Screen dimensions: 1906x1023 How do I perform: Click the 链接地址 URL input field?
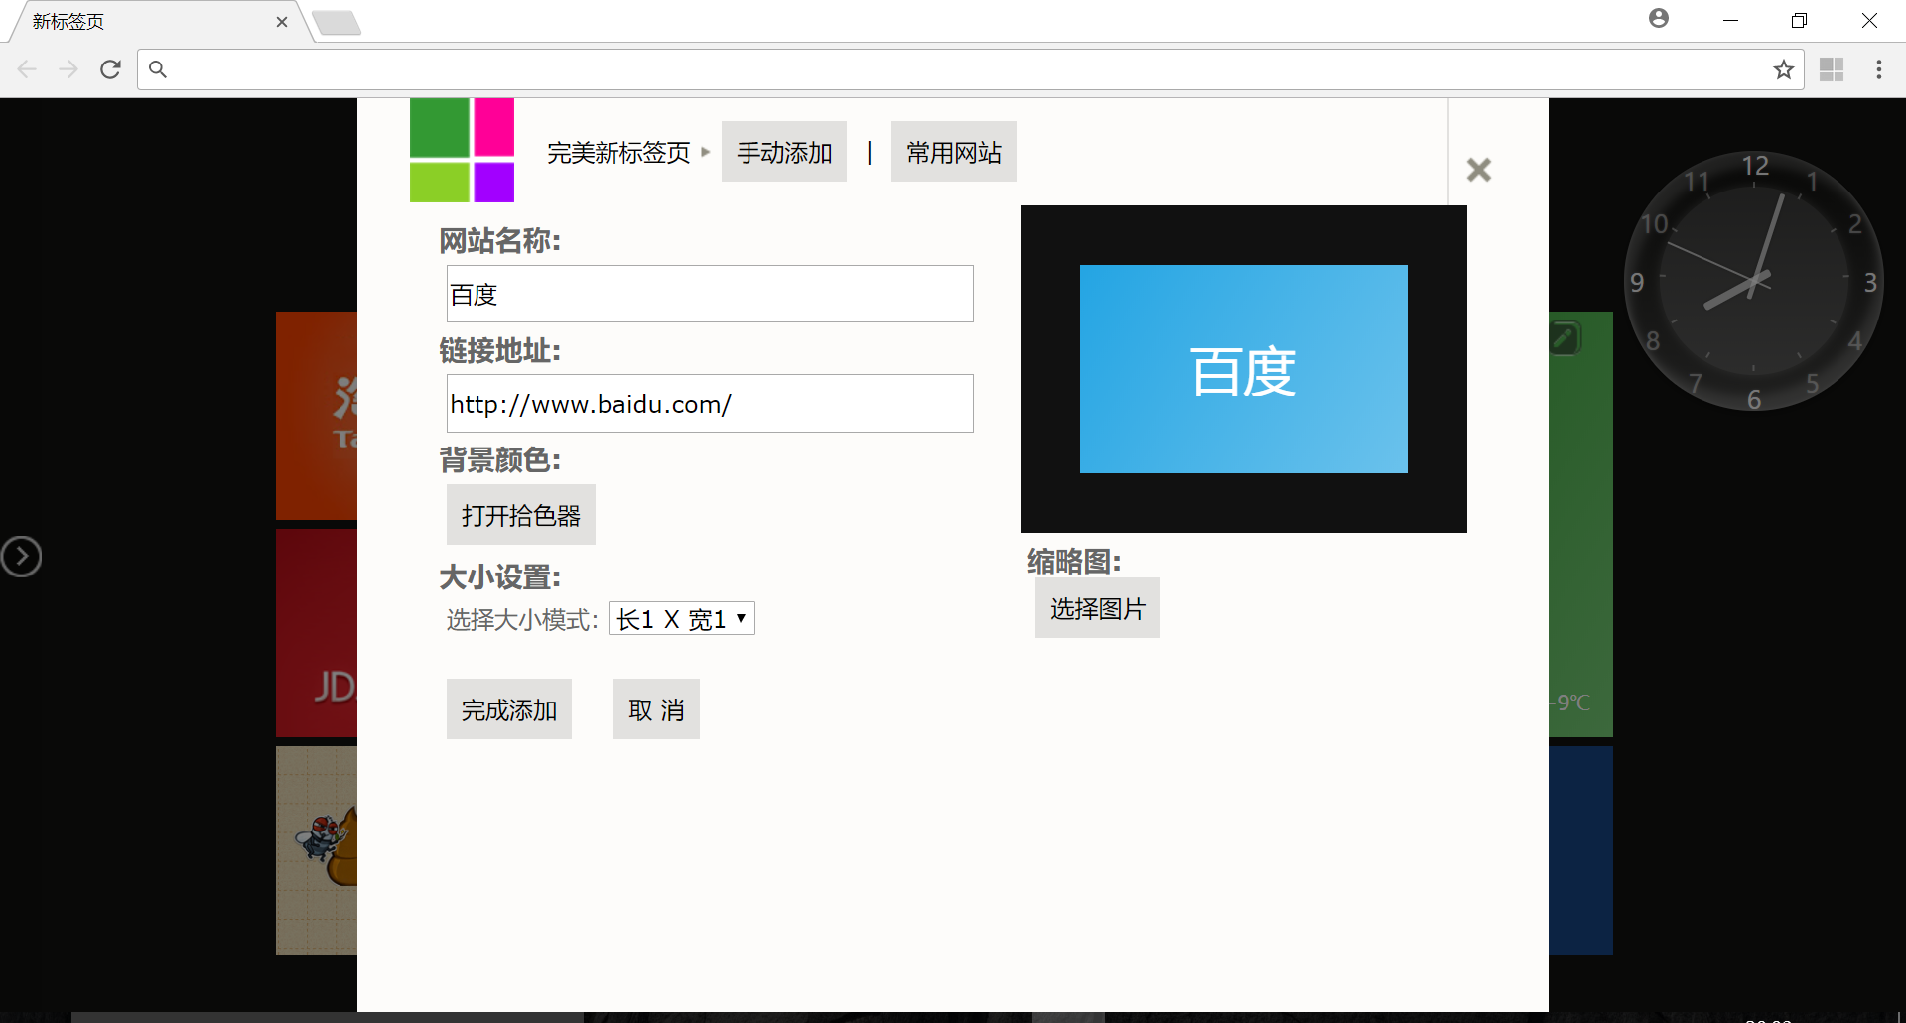point(710,403)
